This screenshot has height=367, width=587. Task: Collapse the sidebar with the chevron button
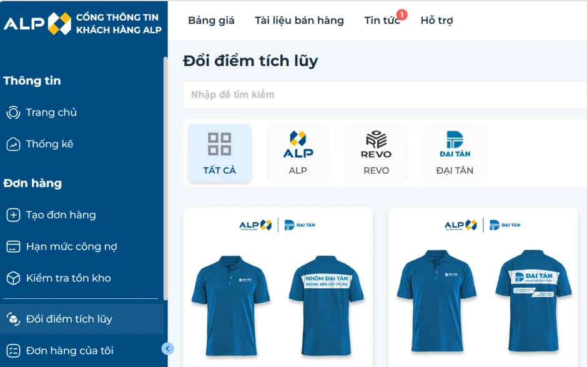point(167,349)
